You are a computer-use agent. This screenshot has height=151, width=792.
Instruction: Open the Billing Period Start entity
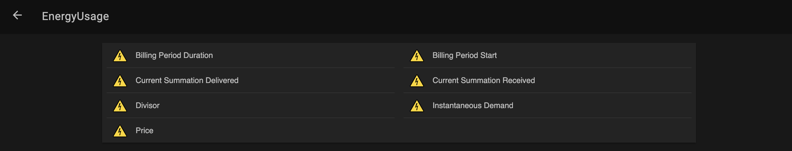point(464,55)
